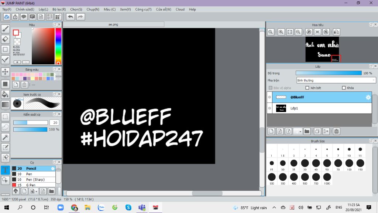This screenshot has width=378, height=213.
Task: Adjust the Độ trong layer opacity slider
Action: (x=329, y=73)
